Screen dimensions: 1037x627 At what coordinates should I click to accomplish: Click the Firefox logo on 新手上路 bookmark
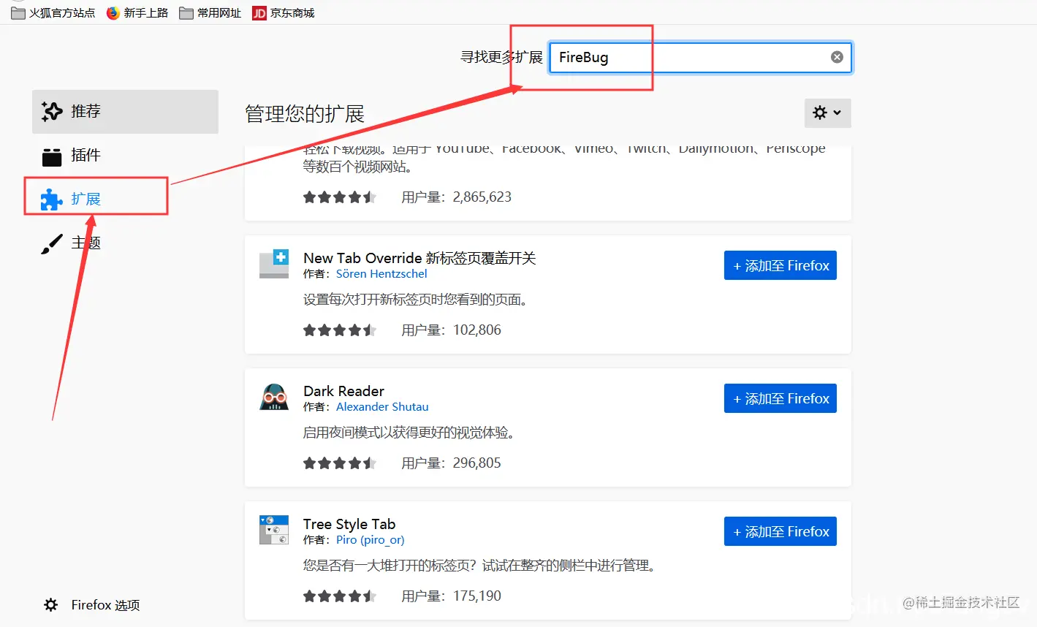113,12
